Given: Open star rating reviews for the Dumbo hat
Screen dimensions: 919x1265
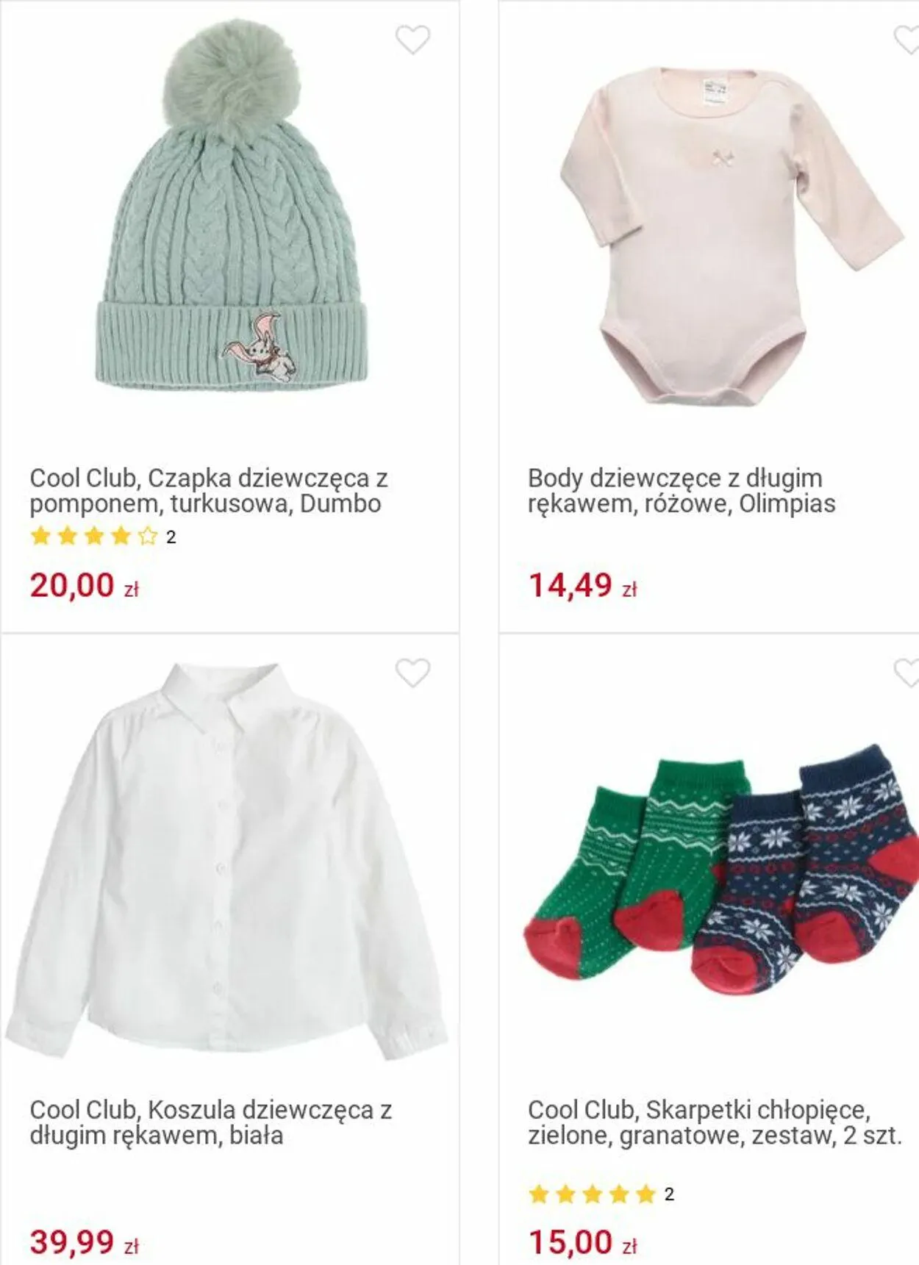Looking at the screenshot, I should pos(94,537).
